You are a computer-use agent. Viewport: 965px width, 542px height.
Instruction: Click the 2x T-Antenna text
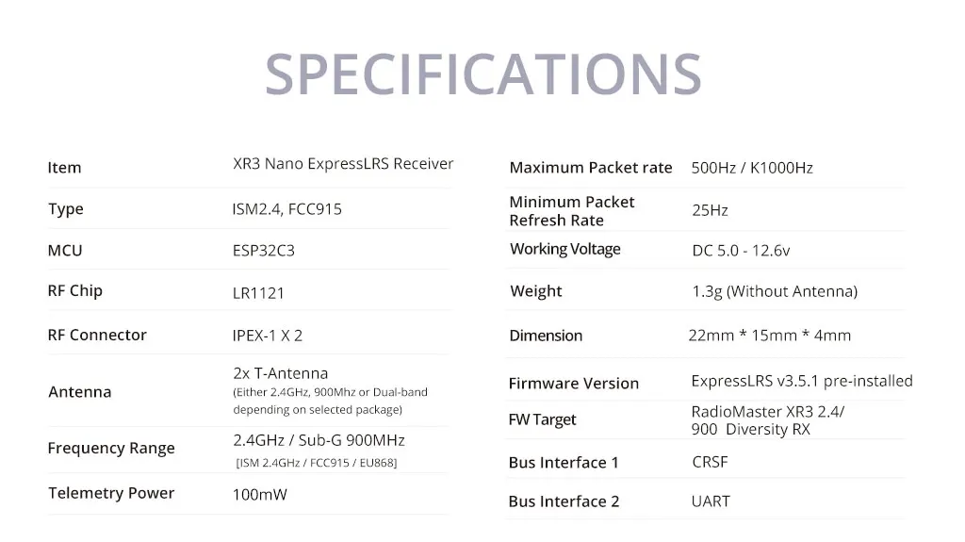281,373
